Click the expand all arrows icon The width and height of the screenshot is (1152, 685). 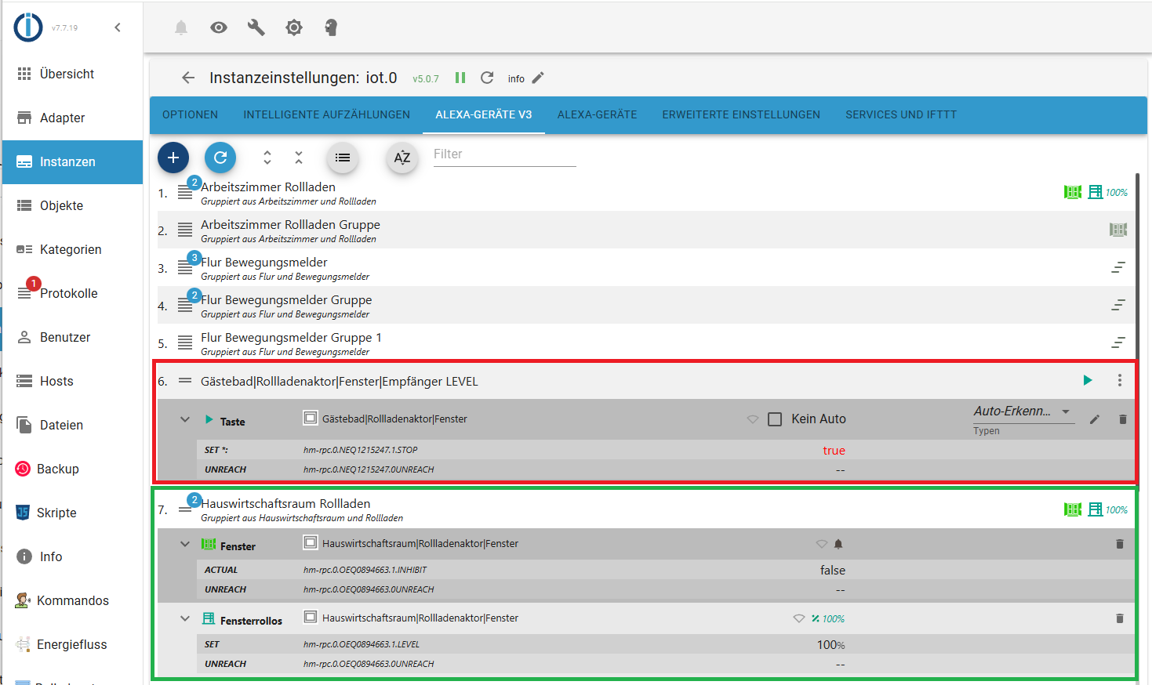click(x=267, y=158)
